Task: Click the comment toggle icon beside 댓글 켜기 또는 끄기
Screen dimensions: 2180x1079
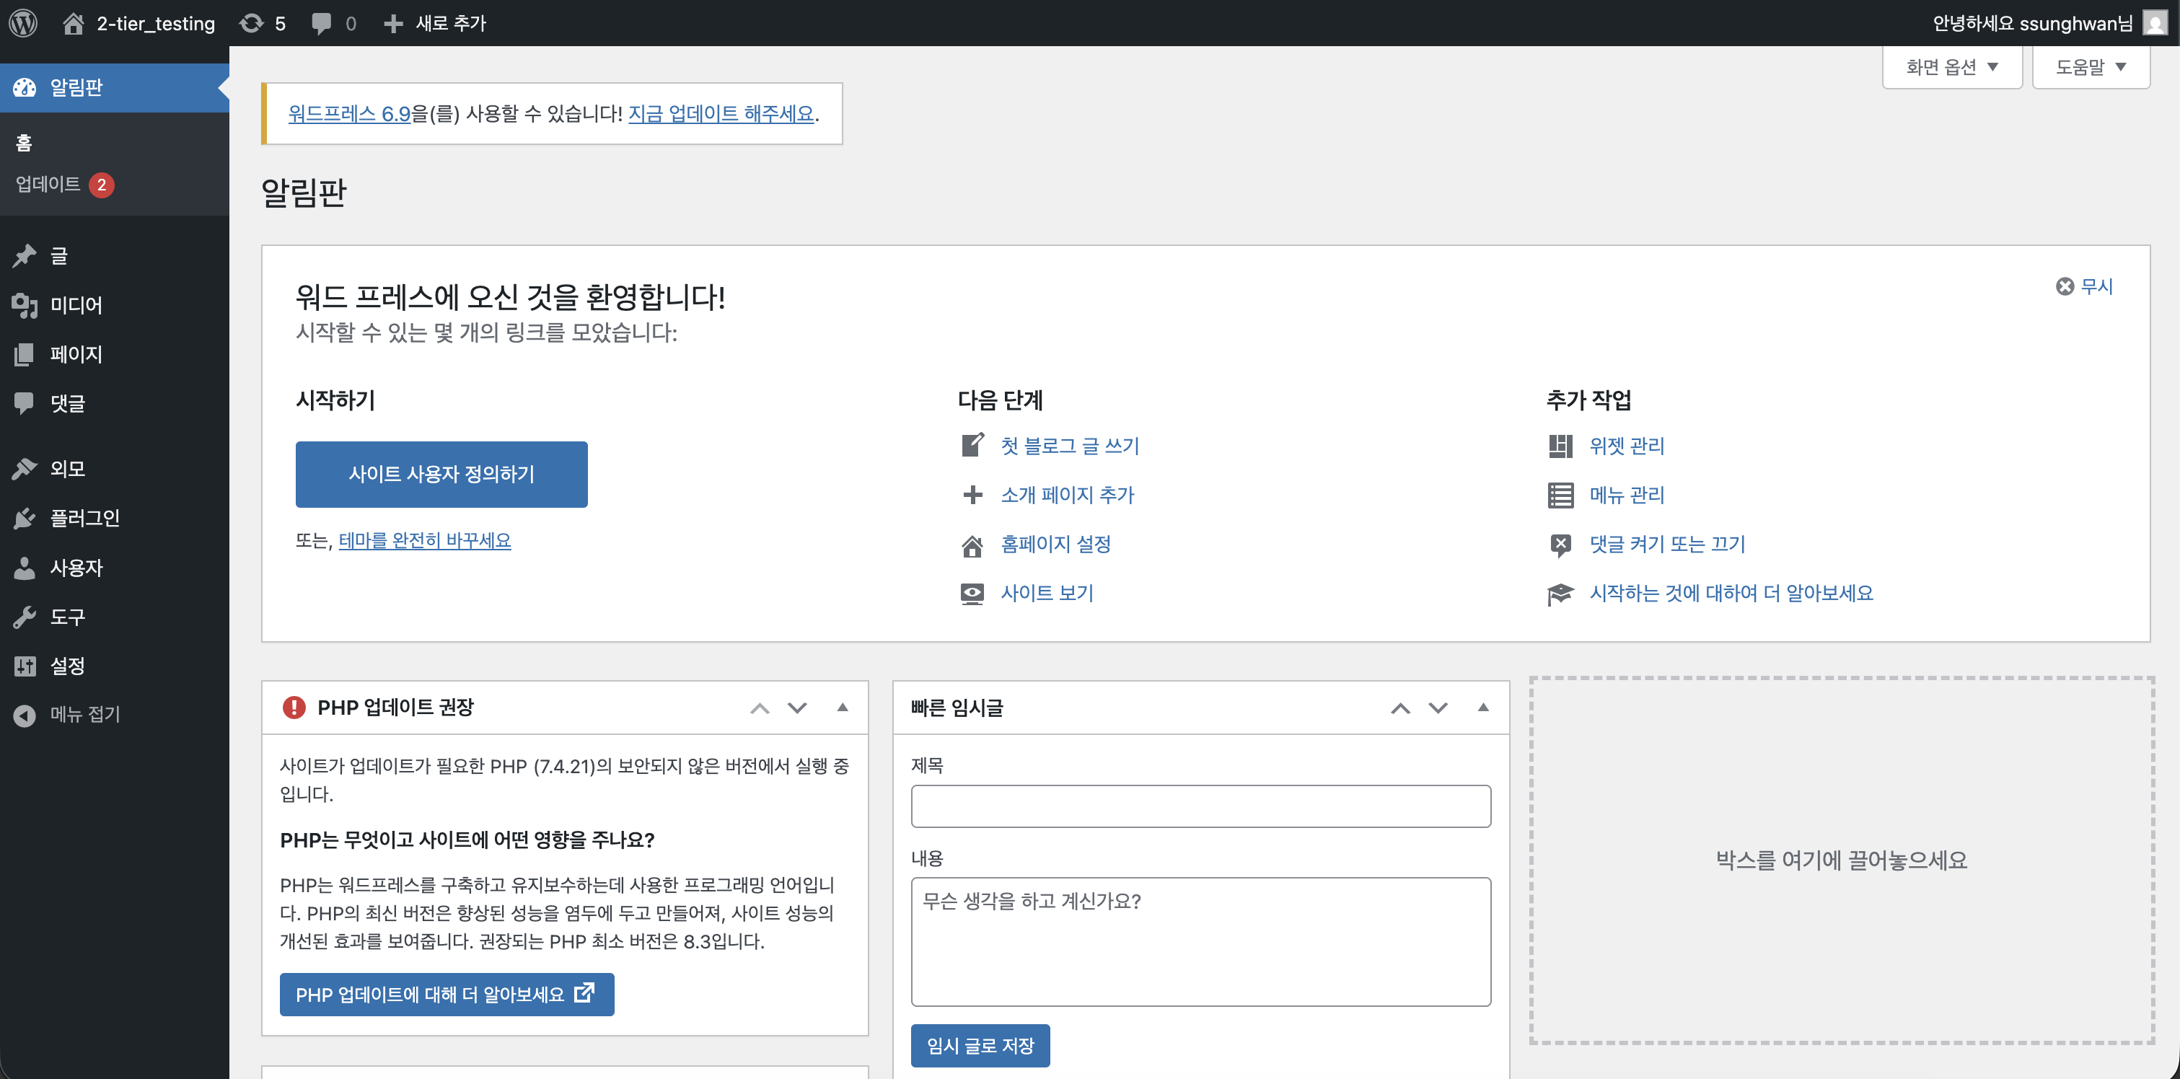Action: (x=1560, y=544)
